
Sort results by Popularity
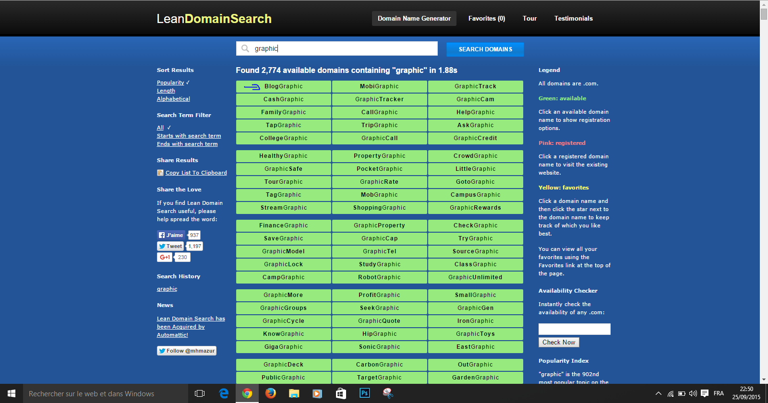(170, 83)
